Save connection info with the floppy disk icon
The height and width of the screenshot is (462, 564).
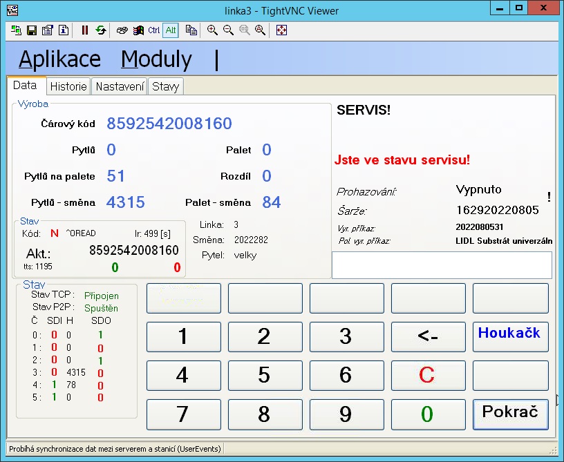[x=31, y=30]
